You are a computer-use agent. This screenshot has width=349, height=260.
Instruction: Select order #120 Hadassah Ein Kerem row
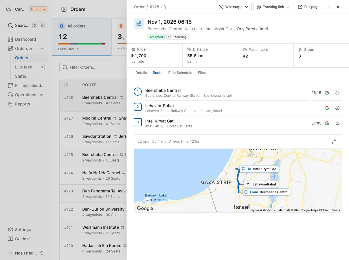[93, 248]
